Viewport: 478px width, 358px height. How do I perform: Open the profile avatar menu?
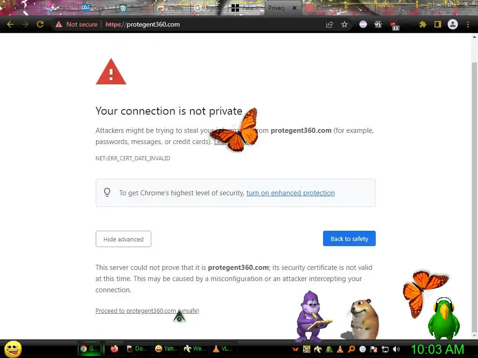(x=453, y=24)
